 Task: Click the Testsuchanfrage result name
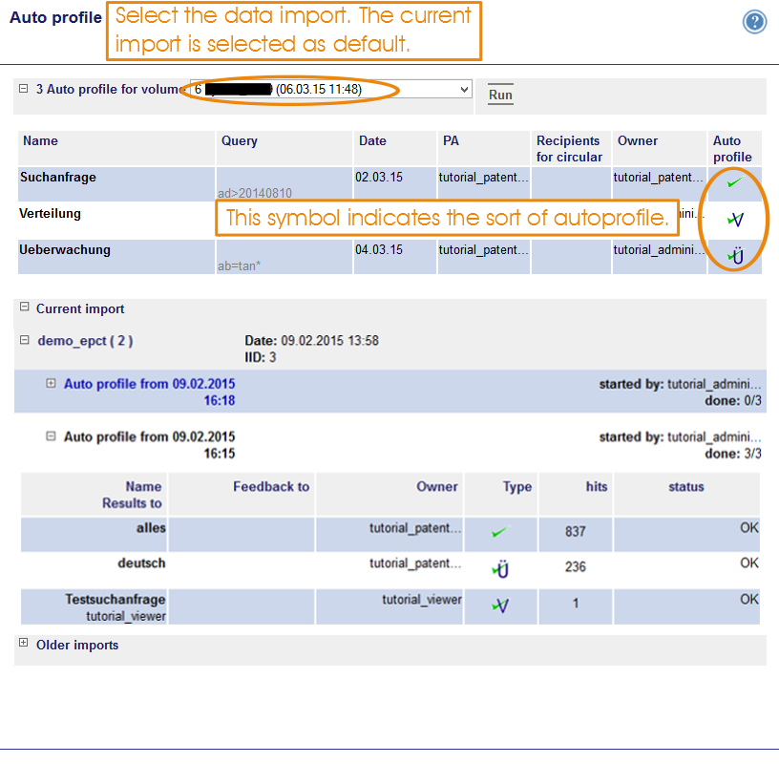(x=116, y=600)
